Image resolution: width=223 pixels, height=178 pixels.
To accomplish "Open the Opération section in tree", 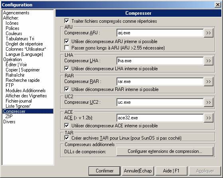I will [12, 59].
